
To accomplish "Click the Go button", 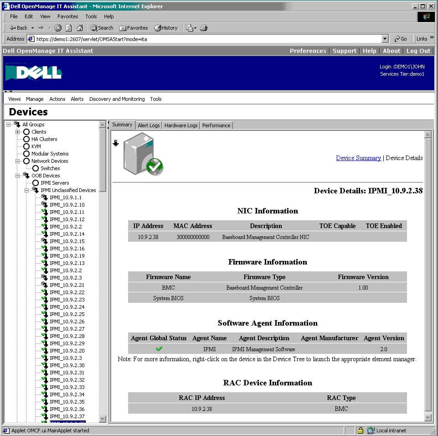I will click(400, 39).
